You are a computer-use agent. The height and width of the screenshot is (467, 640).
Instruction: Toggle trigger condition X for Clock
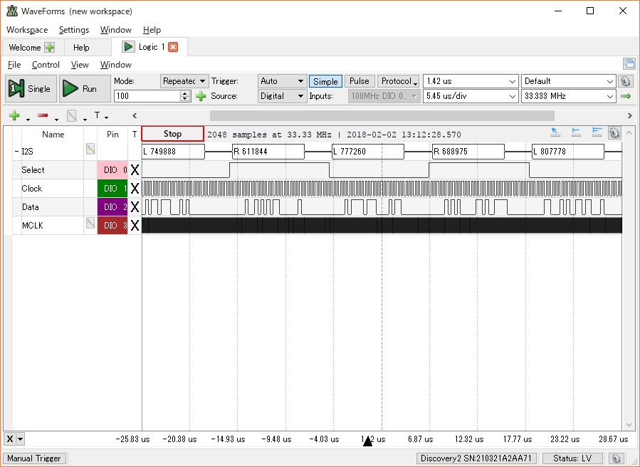[135, 189]
